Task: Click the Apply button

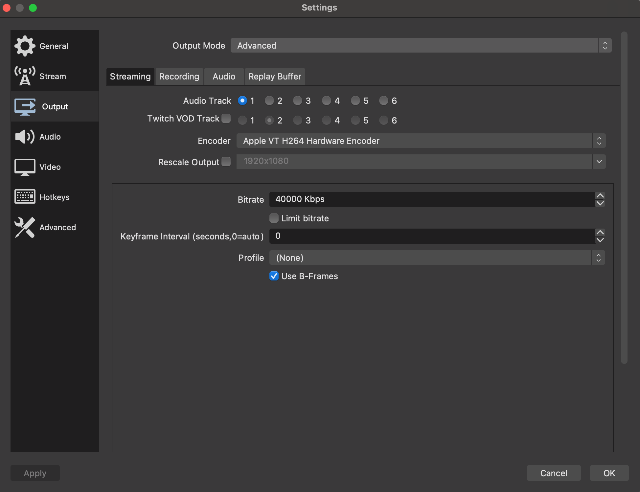Action: (x=35, y=473)
